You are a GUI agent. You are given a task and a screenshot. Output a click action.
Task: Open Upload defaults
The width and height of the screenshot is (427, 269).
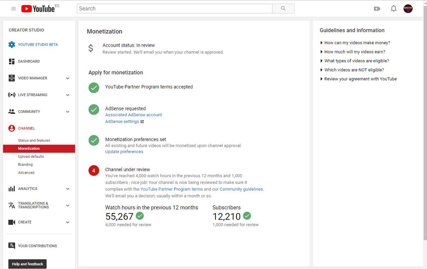31,157
